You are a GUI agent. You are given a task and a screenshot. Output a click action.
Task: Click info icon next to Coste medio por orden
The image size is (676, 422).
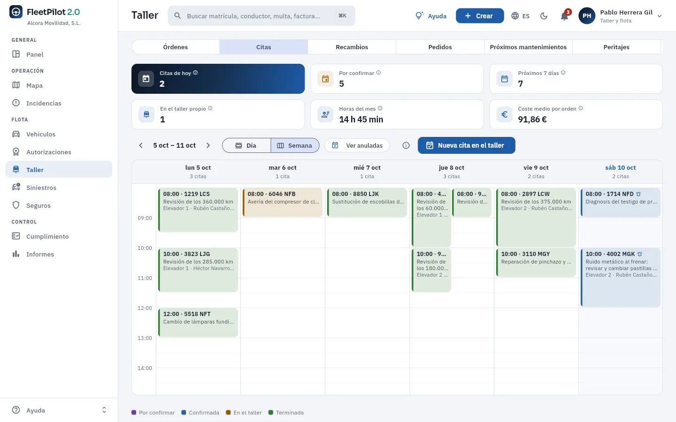[581, 108]
